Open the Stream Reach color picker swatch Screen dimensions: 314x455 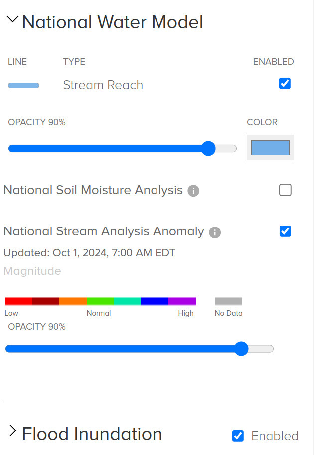click(x=270, y=148)
